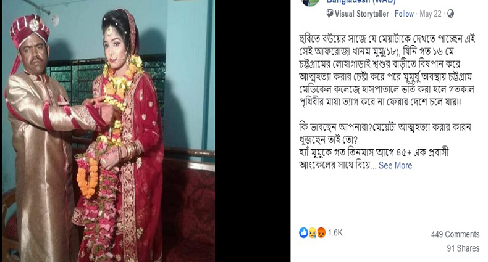
Task: Open the May 22 post timestamp
Action: click(431, 14)
